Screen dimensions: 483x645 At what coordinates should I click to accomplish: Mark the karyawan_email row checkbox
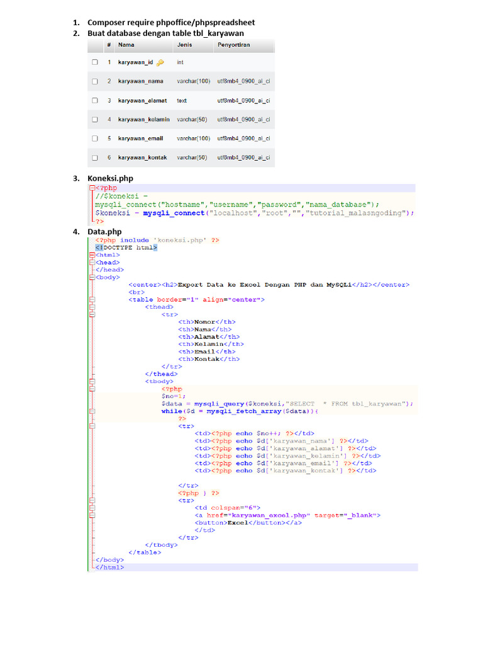pos(95,138)
